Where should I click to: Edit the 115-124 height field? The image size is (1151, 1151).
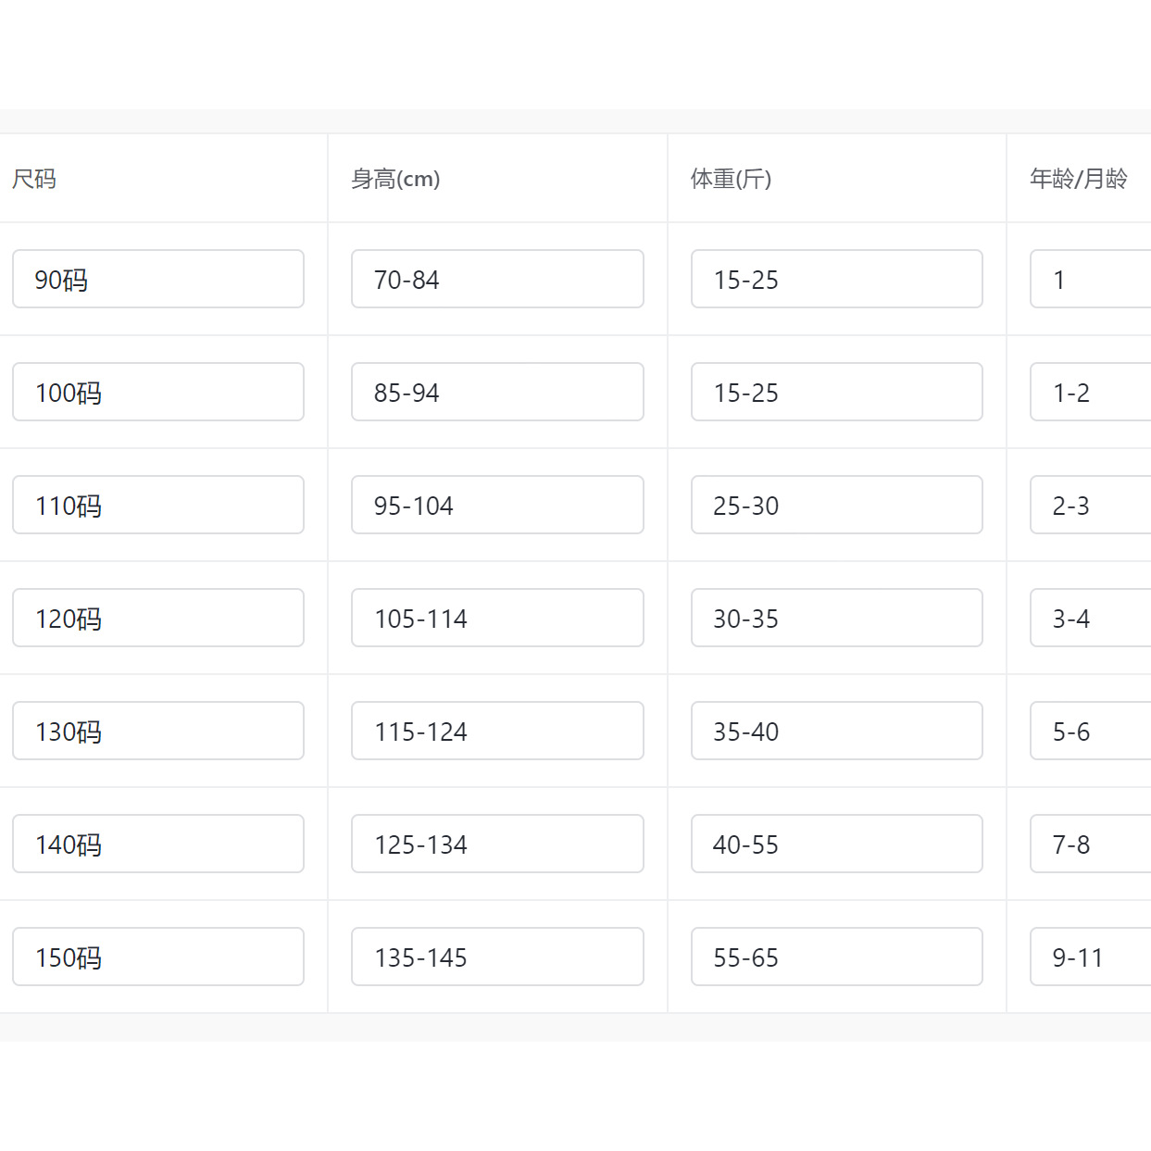point(497,731)
